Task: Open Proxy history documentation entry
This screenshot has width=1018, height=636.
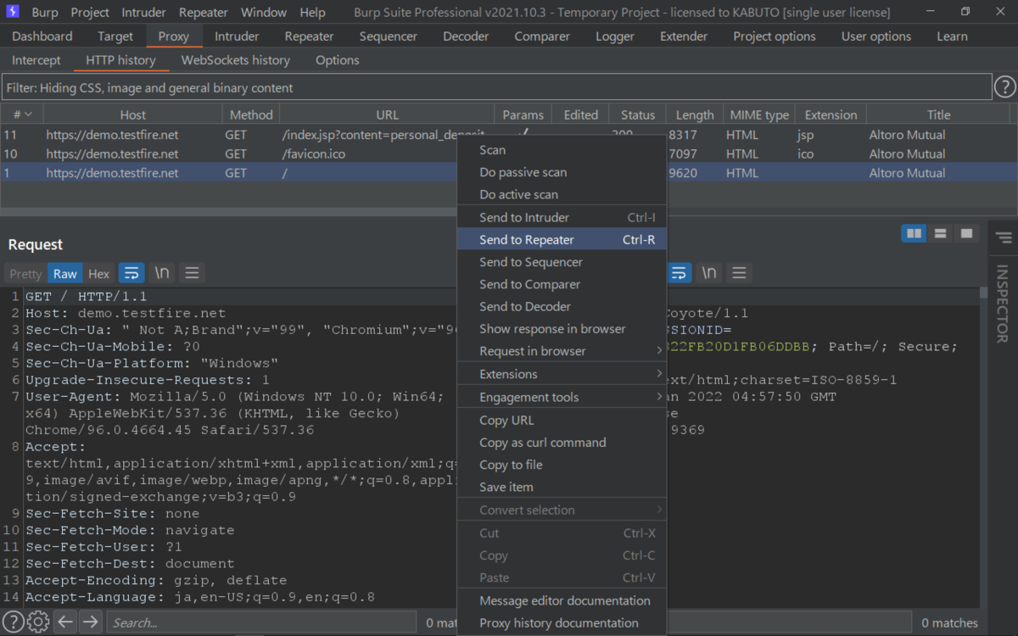Action: pyautogui.click(x=562, y=622)
